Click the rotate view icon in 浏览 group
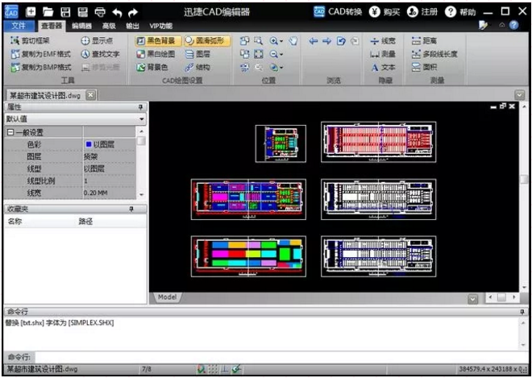The height and width of the screenshot is (378, 532). coord(341,41)
